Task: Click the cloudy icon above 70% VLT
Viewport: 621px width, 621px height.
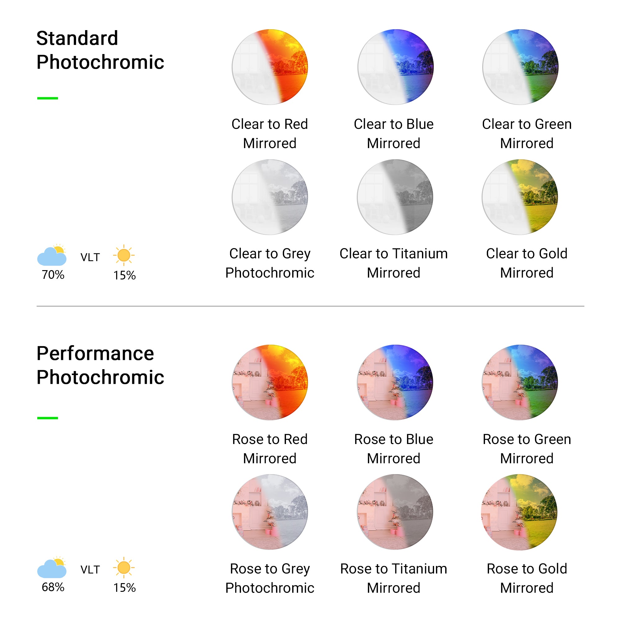Action: click(52, 255)
